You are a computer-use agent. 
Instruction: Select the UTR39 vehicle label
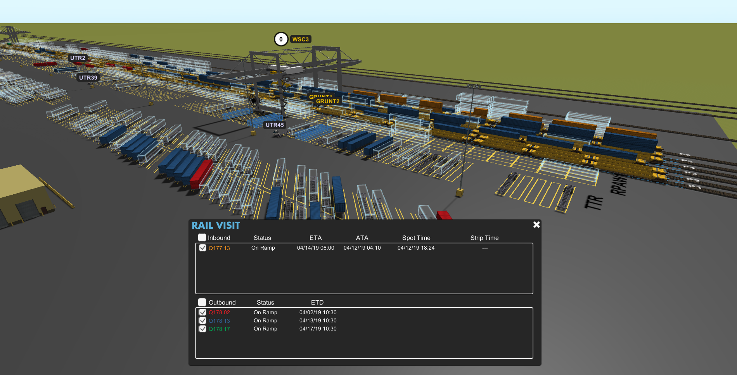(x=88, y=77)
